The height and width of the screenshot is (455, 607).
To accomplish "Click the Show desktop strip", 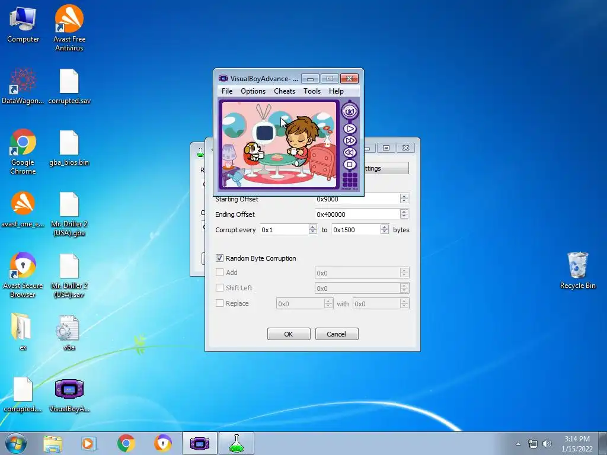I will [x=603, y=443].
